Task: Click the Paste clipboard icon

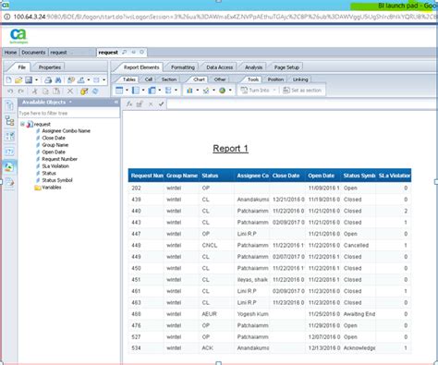Action: pyautogui.click(x=56, y=91)
